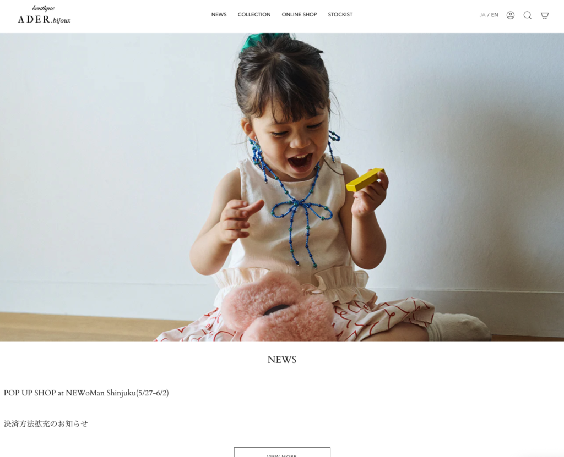
Task: Open the search magnifier icon
Action: coord(527,15)
